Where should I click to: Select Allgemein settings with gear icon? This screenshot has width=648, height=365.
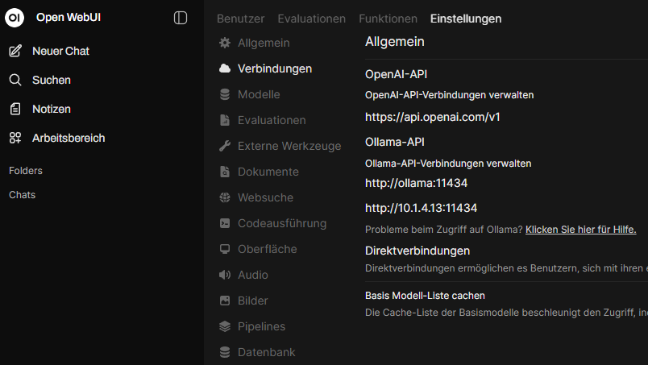coord(263,43)
